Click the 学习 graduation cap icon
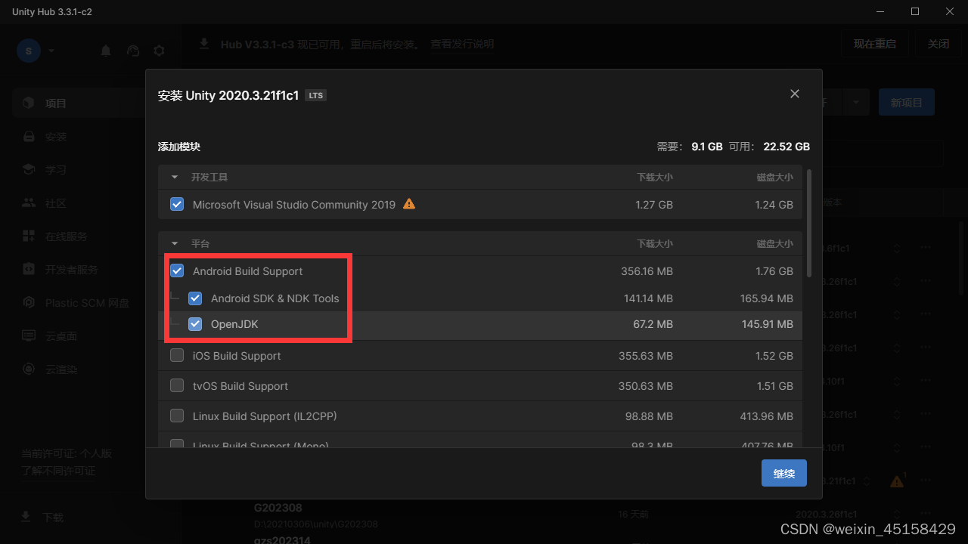The height and width of the screenshot is (544, 968). (x=29, y=170)
